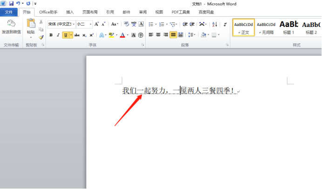Switch to the 审阅 tab
The height and width of the screenshot is (189, 322).
(x=143, y=12)
